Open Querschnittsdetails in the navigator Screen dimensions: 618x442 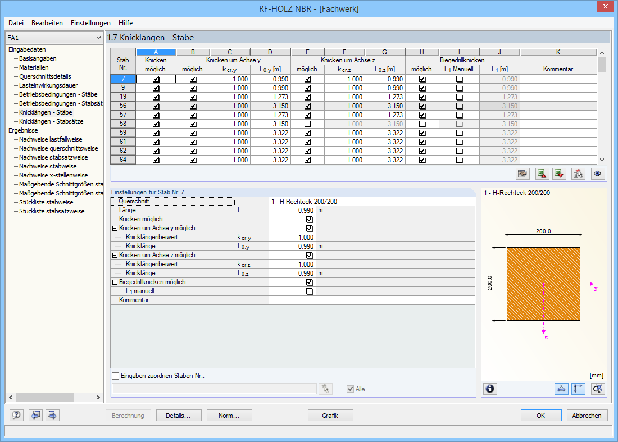pos(46,76)
